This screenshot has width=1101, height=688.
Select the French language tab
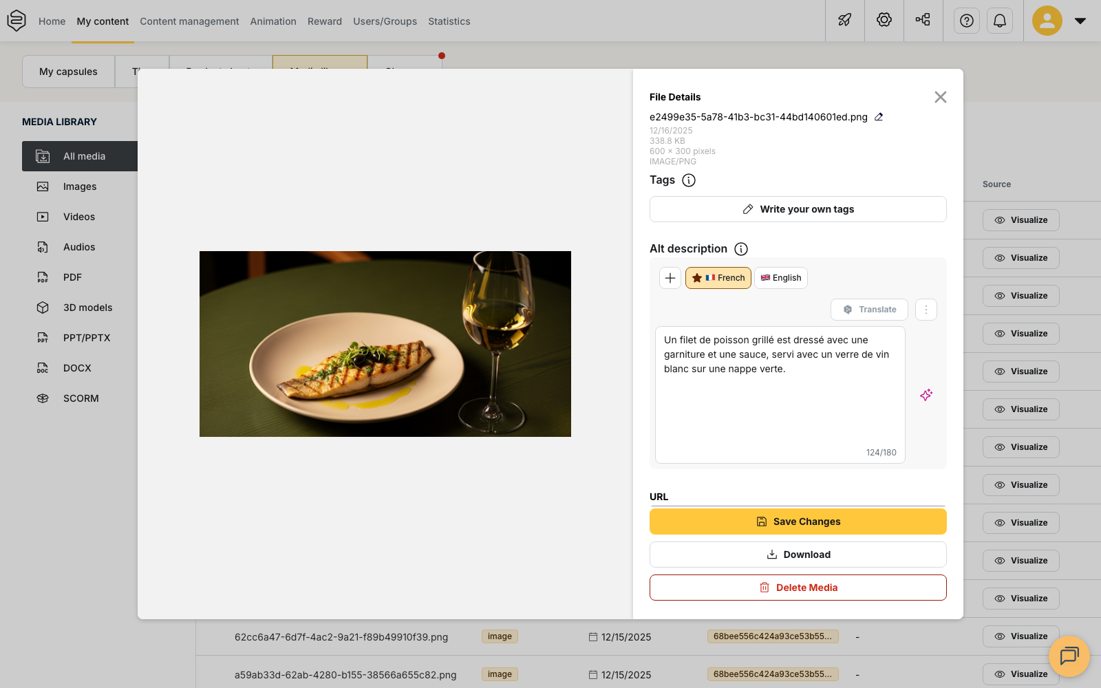point(718,278)
